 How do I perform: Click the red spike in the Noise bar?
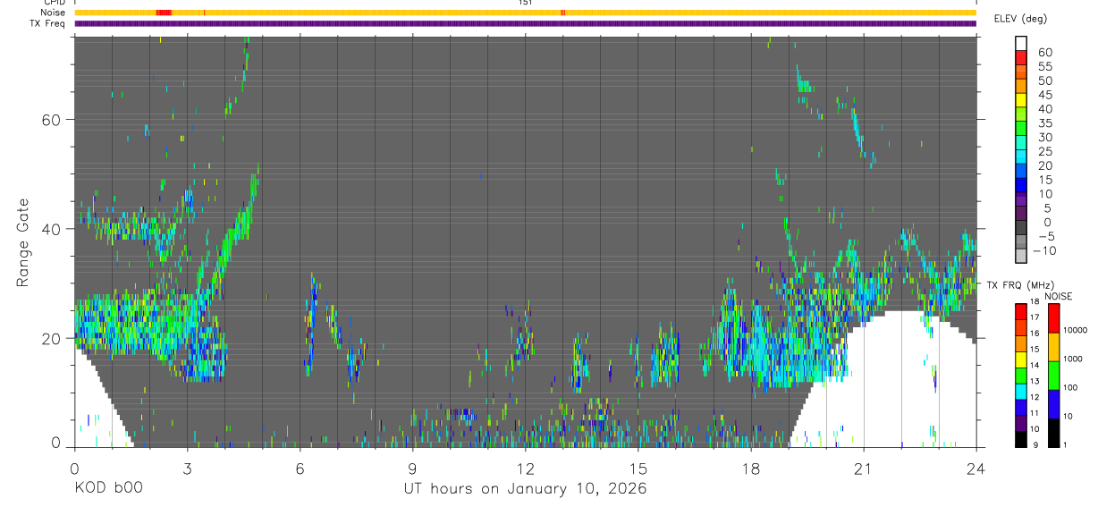[163, 13]
